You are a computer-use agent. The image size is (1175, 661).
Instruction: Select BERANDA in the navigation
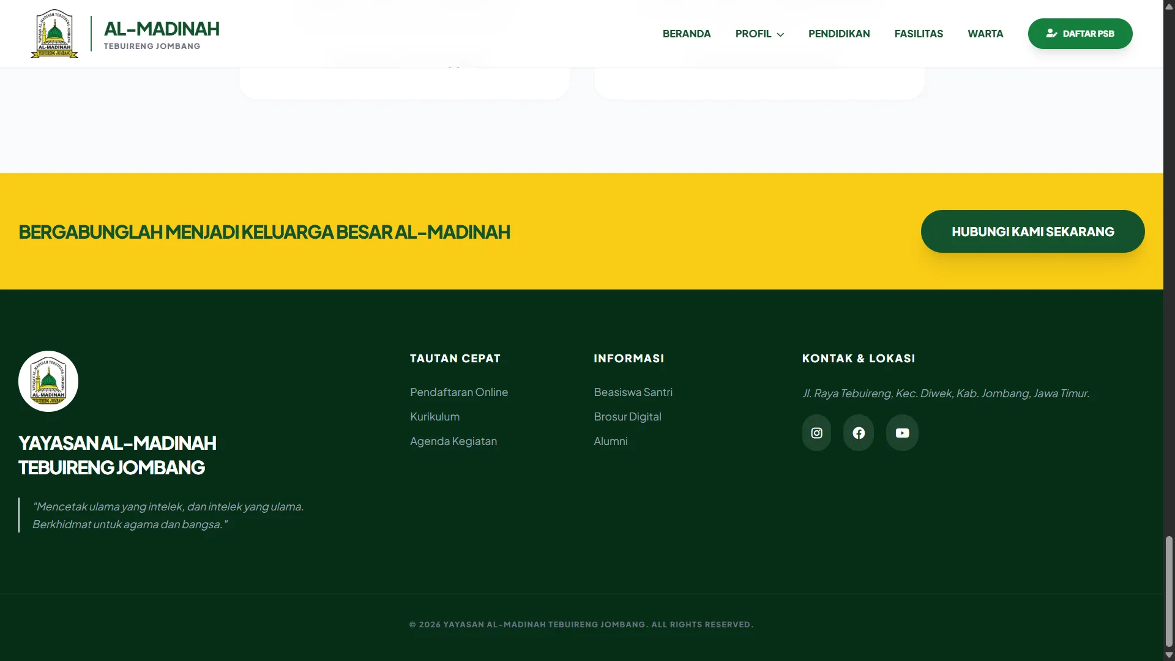687,34
